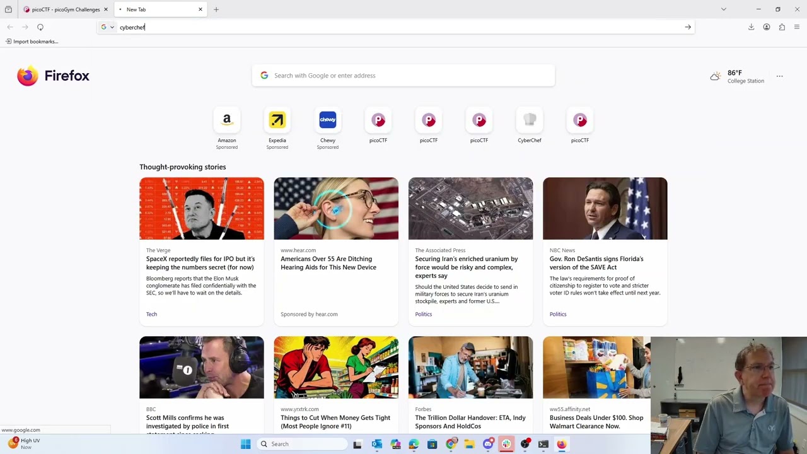Reload the current page
The width and height of the screenshot is (807, 454).
40,27
